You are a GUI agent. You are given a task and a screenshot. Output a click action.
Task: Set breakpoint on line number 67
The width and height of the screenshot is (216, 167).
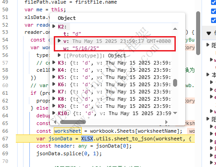pyautogui.click(x=5, y=139)
